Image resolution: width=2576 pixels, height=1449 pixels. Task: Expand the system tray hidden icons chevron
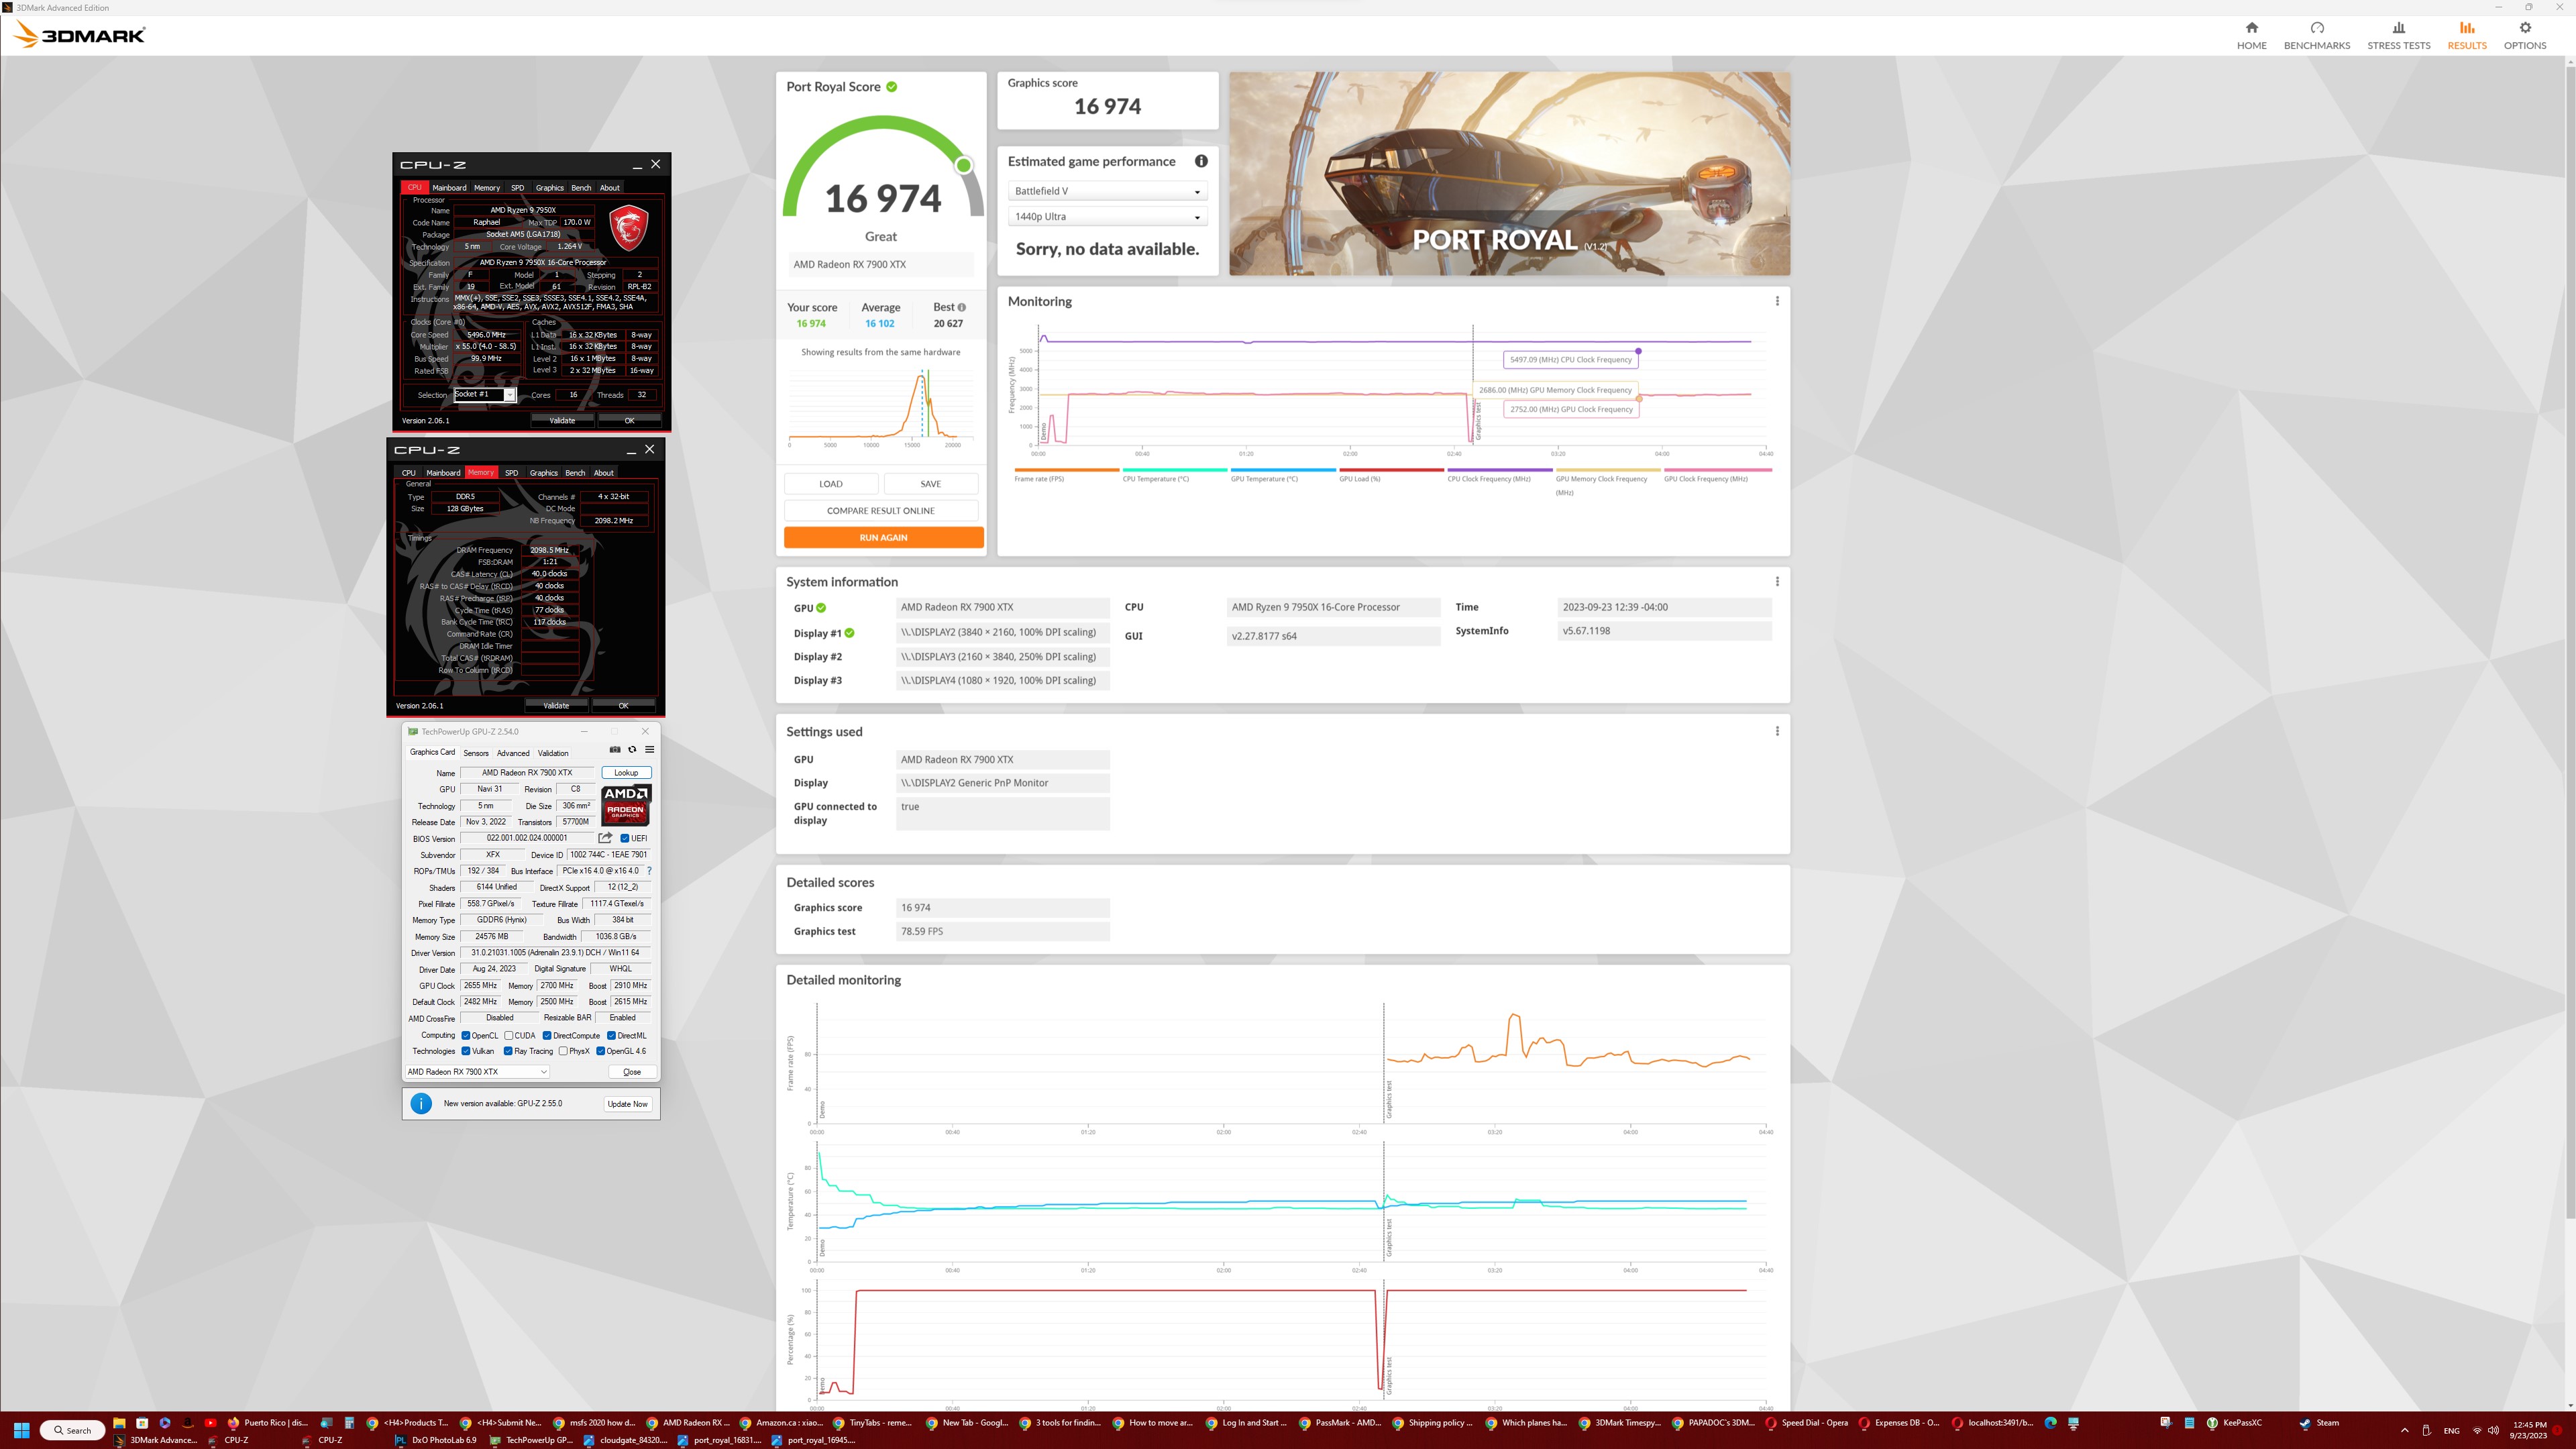(2404, 1430)
